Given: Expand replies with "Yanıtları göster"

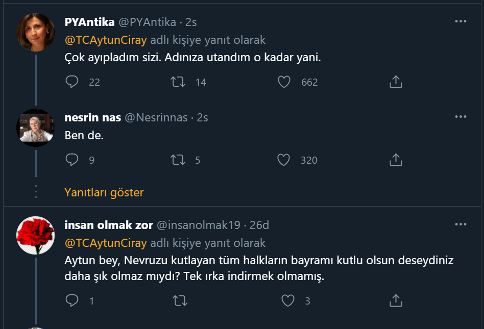Looking at the screenshot, I should pyautogui.click(x=104, y=192).
